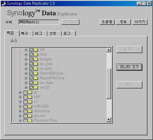Click the 서버 path input field
This screenshot has width=153, height=140.
click(39, 22)
